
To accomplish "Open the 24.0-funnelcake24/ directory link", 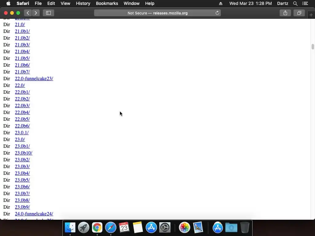I will pos(34,214).
